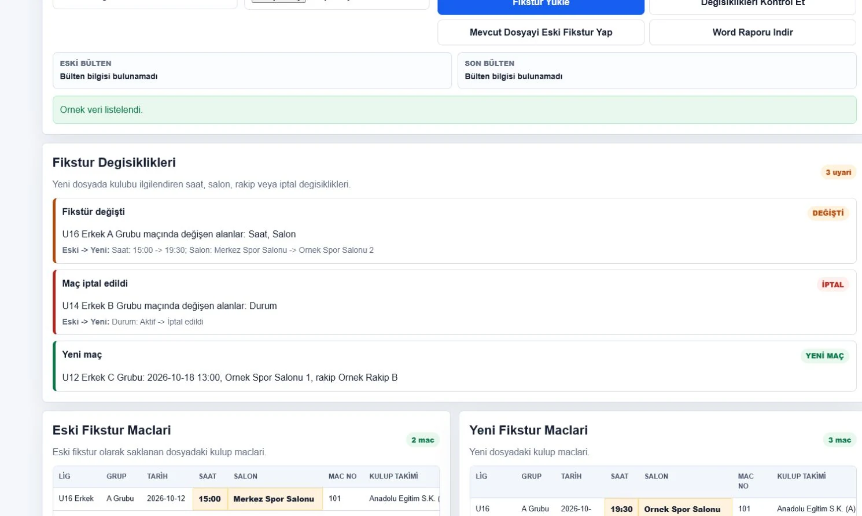Image resolution: width=862 pixels, height=516 pixels.
Task: Click SALON column header in old fixture table
Action: [245, 477]
